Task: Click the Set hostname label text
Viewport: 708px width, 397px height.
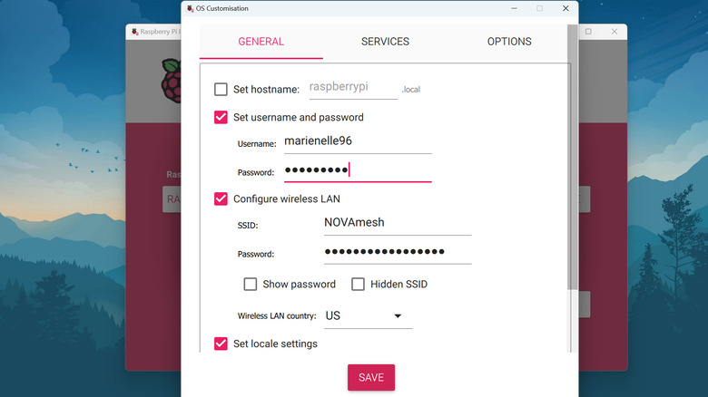Action: (x=266, y=90)
